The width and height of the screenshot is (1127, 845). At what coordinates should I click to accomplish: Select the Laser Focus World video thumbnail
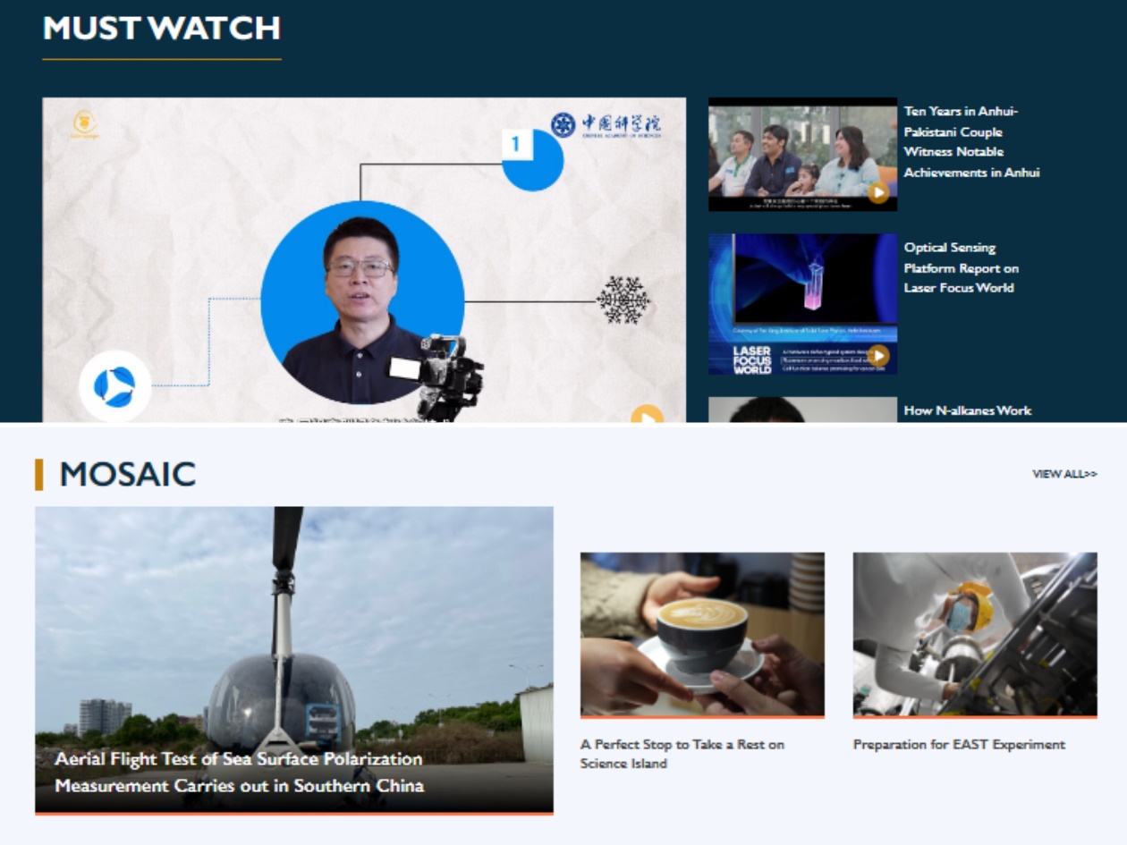click(x=801, y=303)
